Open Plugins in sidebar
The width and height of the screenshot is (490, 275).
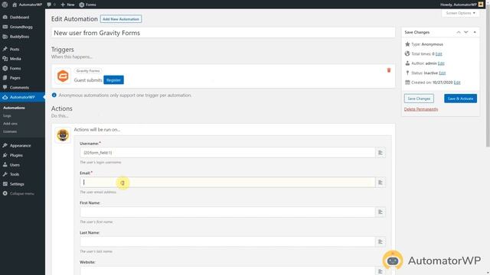click(x=16, y=155)
